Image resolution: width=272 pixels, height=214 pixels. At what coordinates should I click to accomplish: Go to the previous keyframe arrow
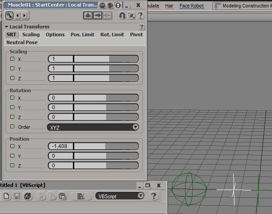point(18,16)
